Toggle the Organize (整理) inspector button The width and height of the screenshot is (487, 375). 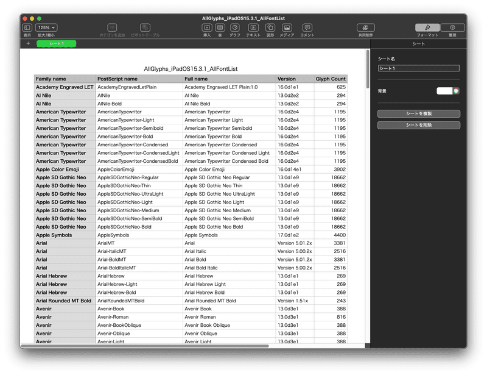tap(452, 27)
